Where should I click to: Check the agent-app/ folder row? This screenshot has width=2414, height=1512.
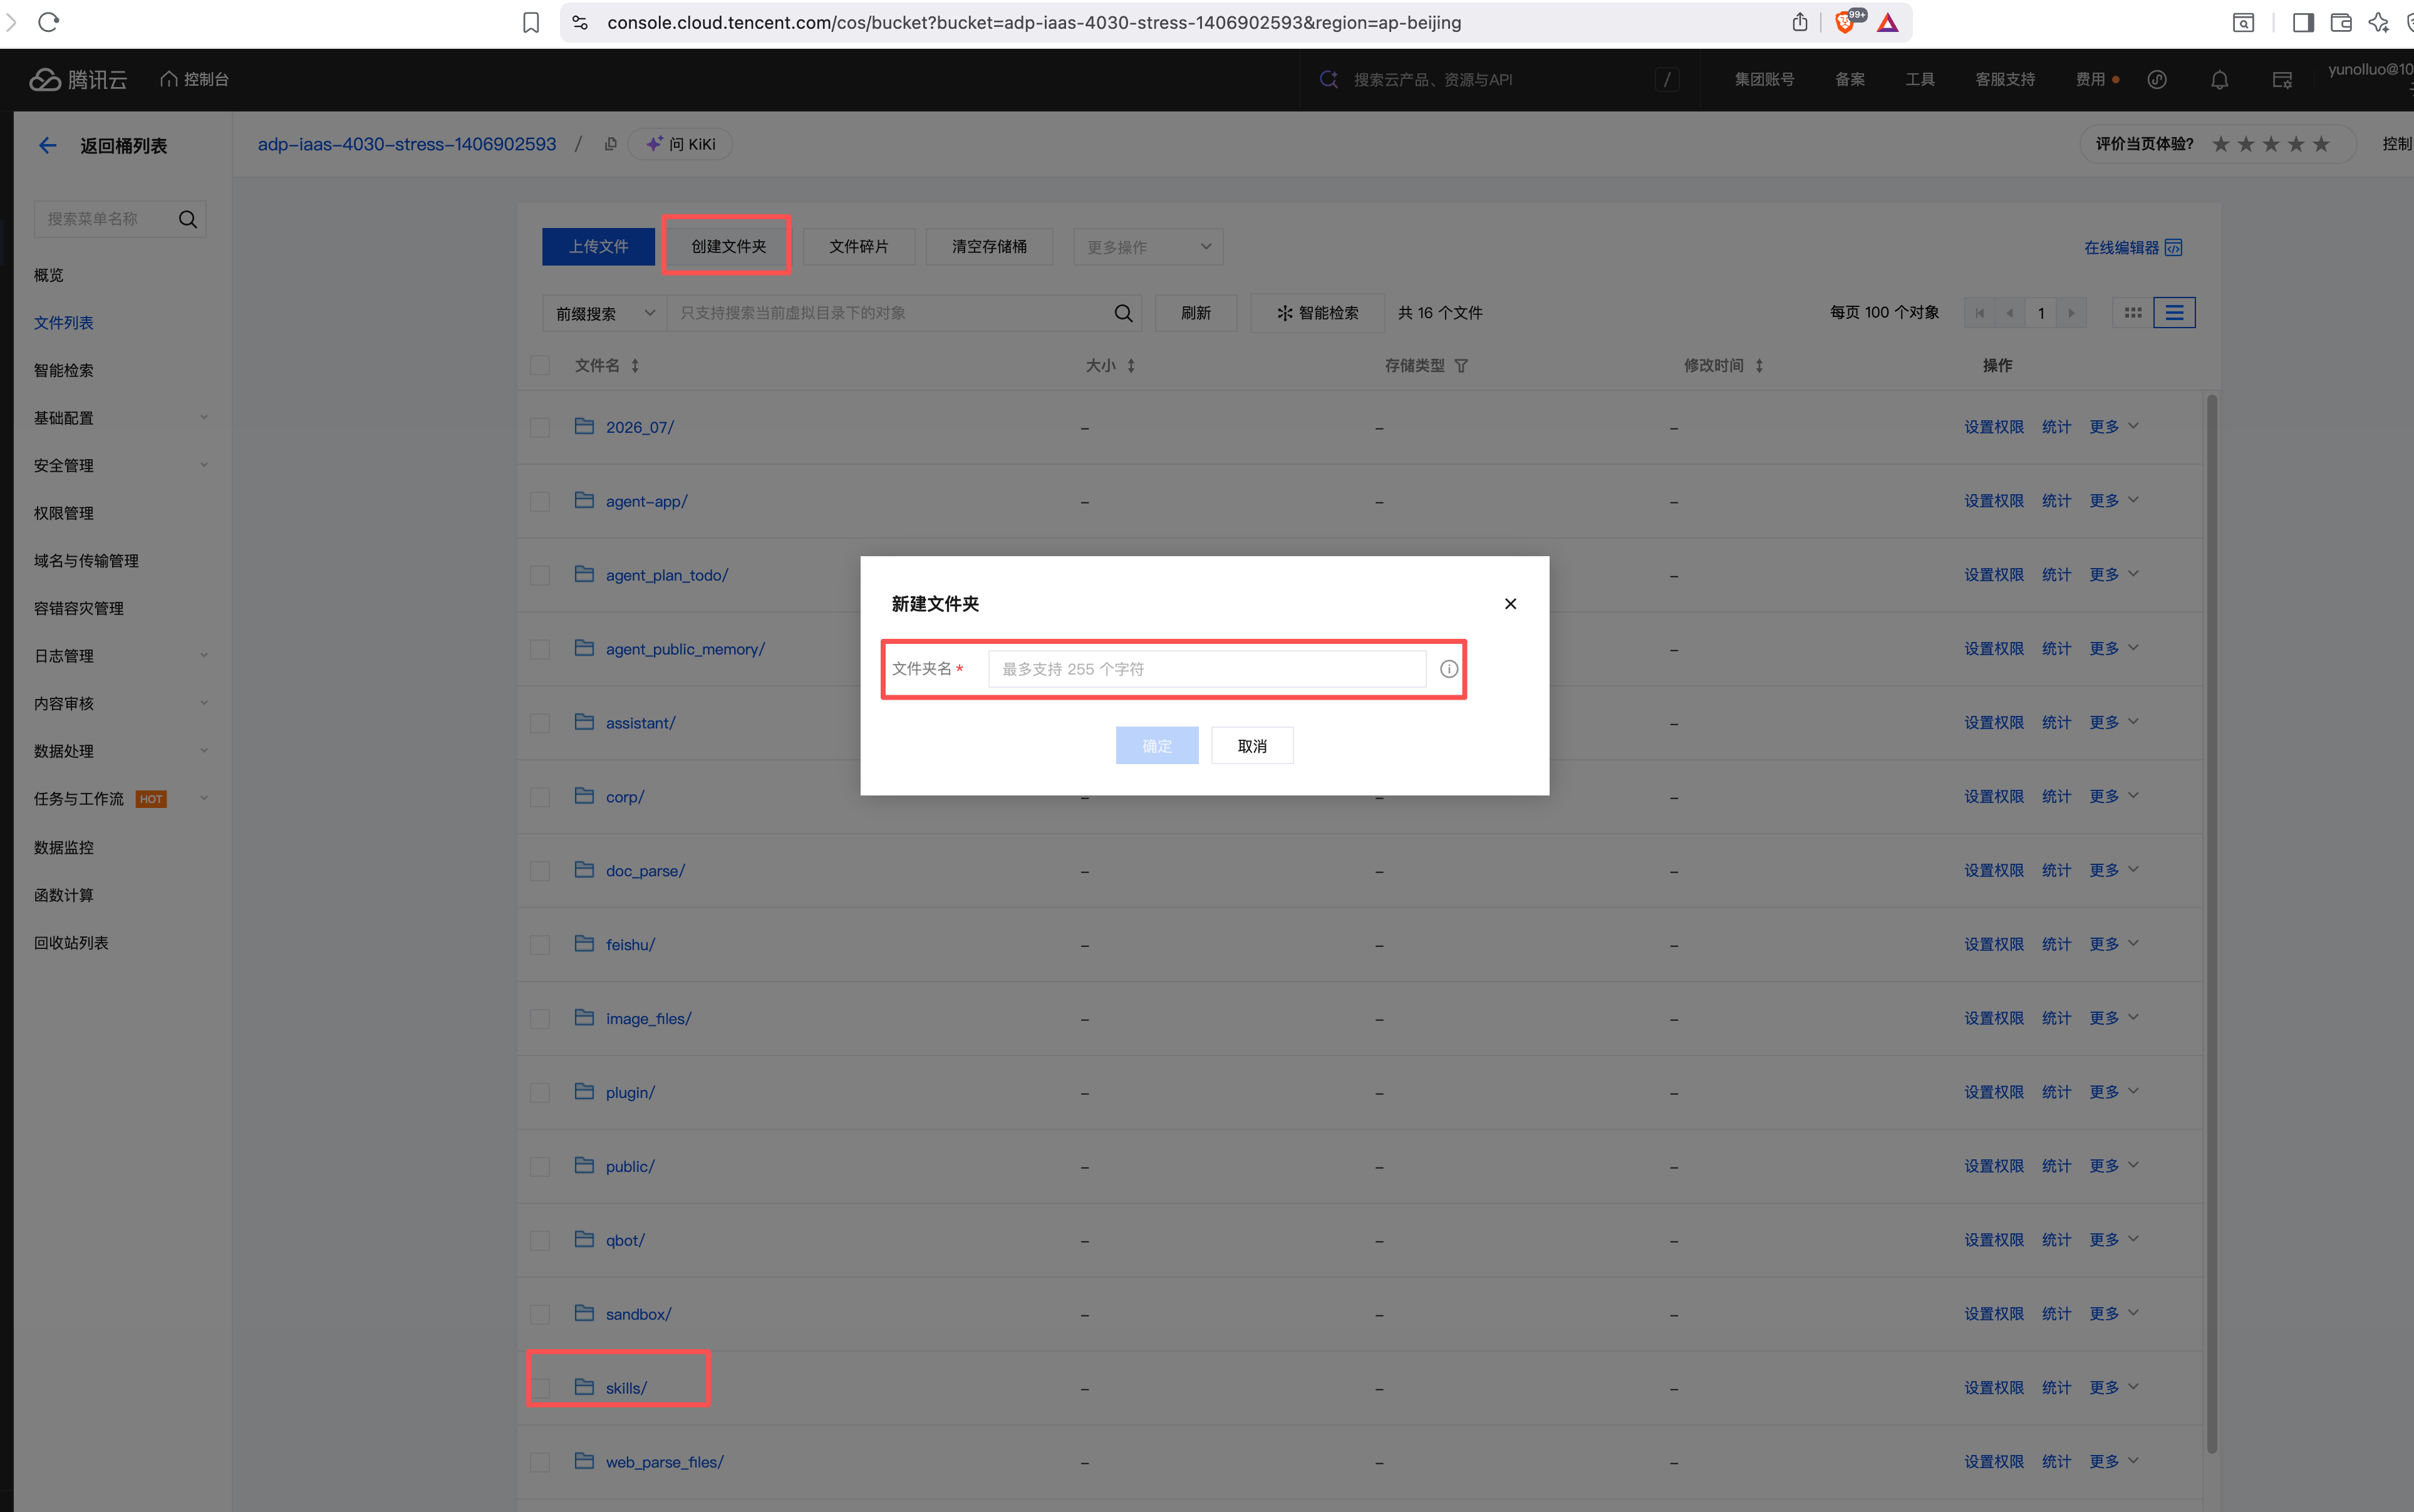pos(540,502)
